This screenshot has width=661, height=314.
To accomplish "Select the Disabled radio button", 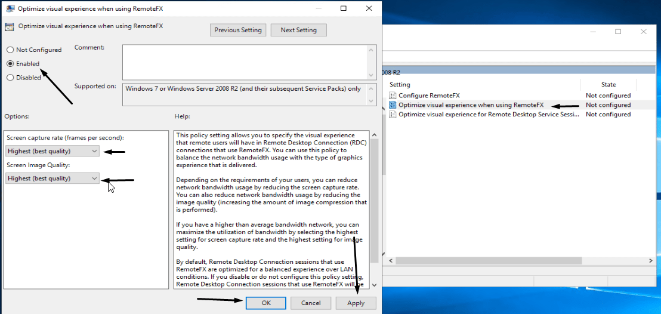I will pyautogui.click(x=10, y=78).
